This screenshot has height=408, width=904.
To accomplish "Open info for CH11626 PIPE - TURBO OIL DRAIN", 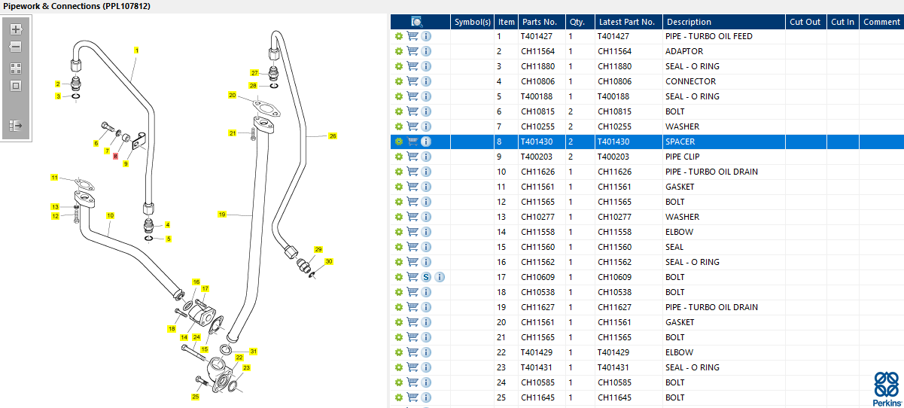I will coord(426,172).
